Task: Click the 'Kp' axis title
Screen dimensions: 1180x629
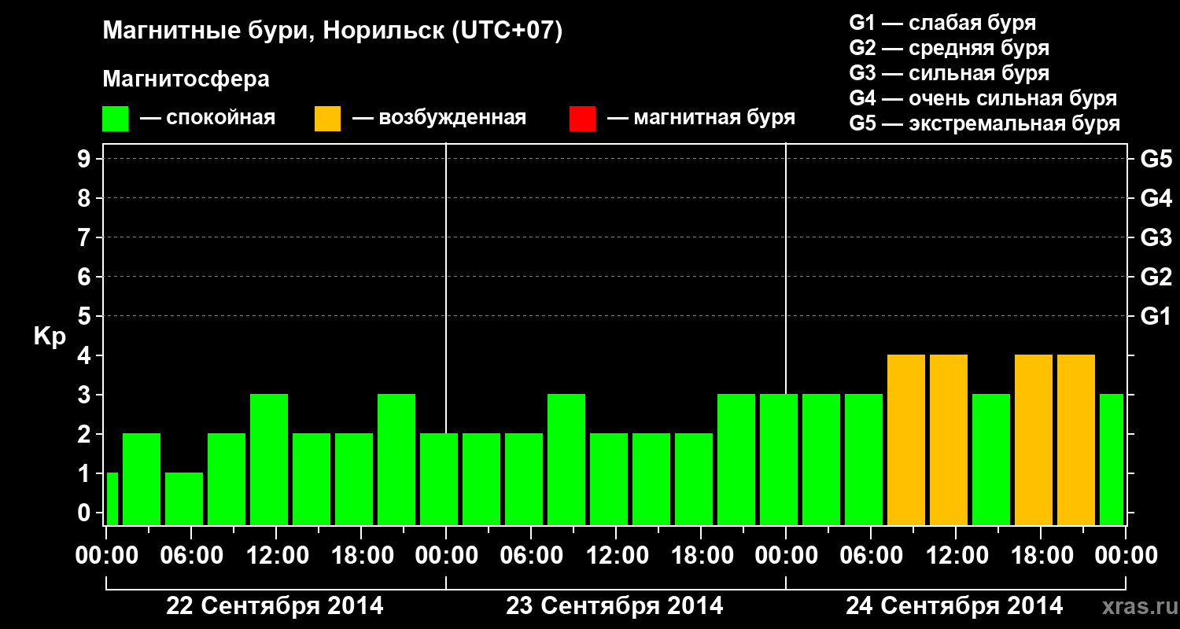Action: [x=50, y=337]
